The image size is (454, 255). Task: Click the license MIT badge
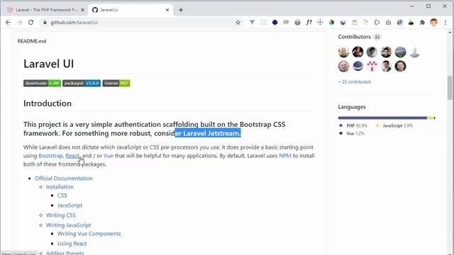click(x=116, y=84)
